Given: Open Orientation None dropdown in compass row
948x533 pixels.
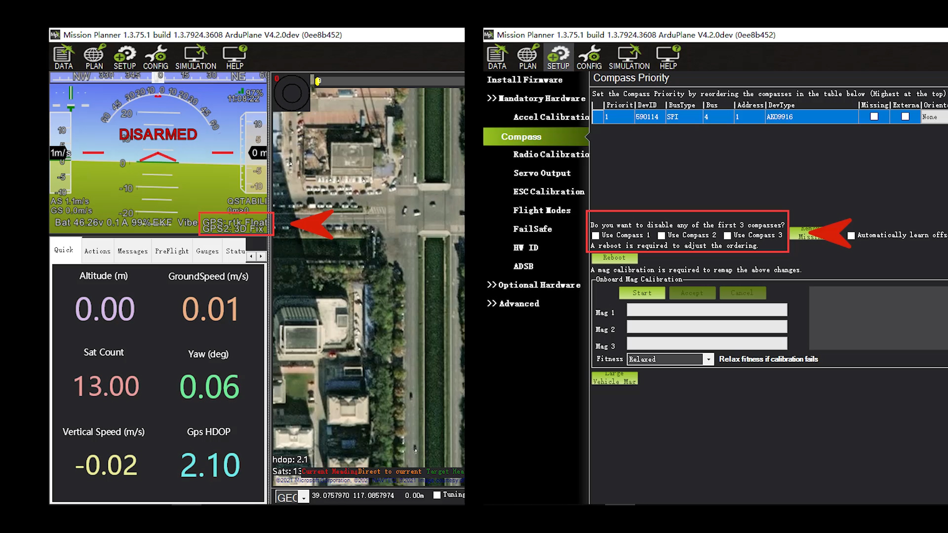Looking at the screenshot, I should point(934,117).
